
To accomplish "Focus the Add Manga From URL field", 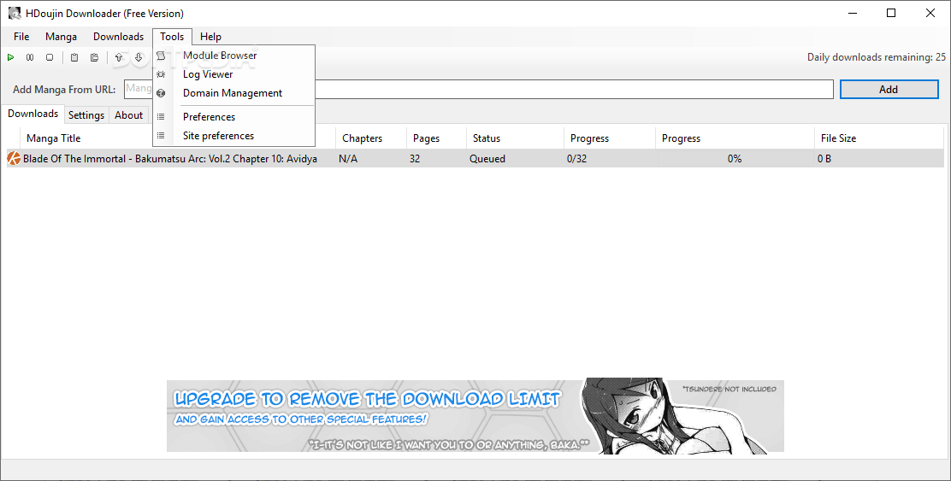I will pos(479,89).
